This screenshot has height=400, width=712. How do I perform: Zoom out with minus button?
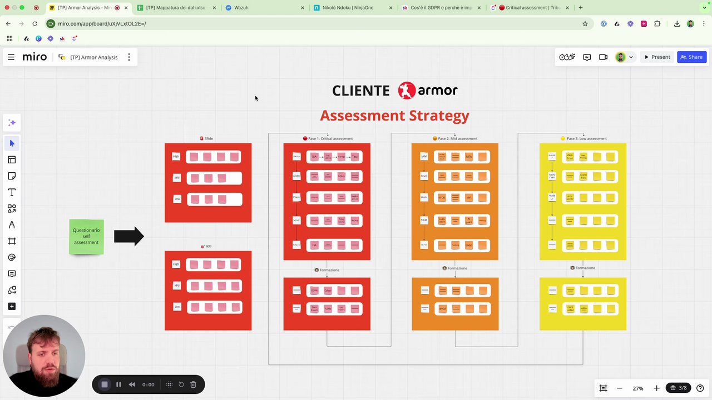(620, 388)
